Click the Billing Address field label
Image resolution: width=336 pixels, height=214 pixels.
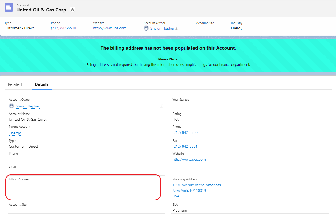coord(19,179)
